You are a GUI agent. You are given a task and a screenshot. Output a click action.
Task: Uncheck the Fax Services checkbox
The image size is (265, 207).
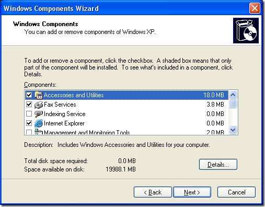pos(29,105)
